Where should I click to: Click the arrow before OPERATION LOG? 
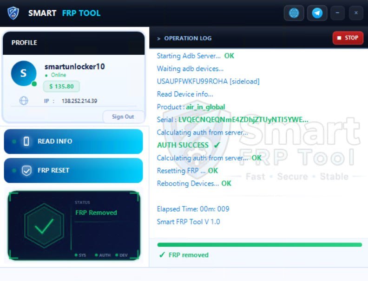(158, 38)
